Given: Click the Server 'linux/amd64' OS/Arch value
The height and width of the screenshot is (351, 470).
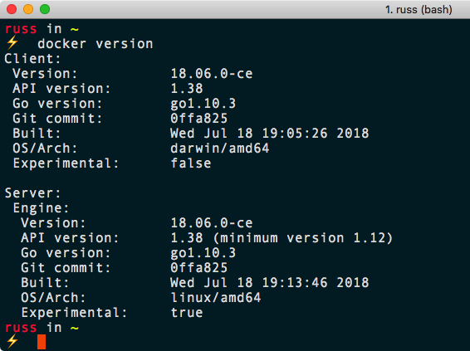Looking at the screenshot, I should tap(216, 298).
